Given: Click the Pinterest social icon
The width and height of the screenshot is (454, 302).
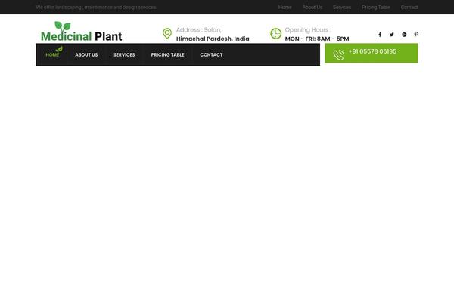Looking at the screenshot, I should tap(416, 34).
